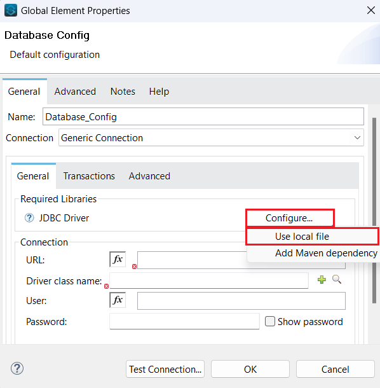Switch to the Transactions tab
The image size is (380, 388).
coord(89,176)
